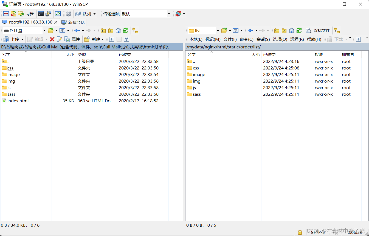Click the remote panel filter icon
The width and height of the screenshot is (369, 236).
coord(236,31)
